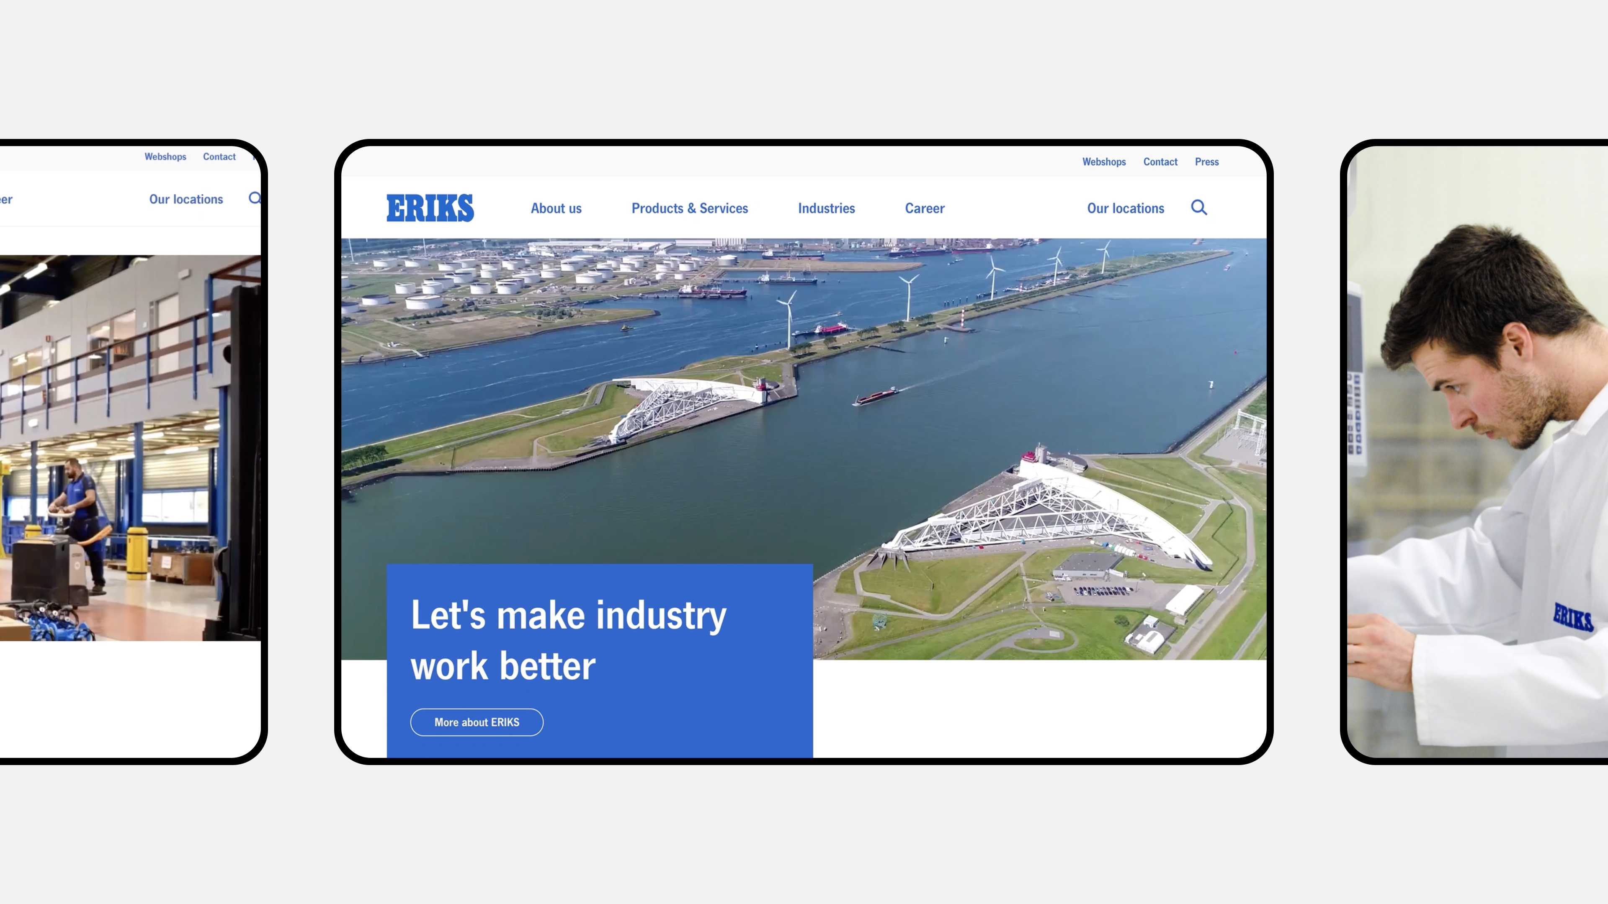Viewport: 1608px width, 904px height.
Task: Click Webshops in left tablet top bar
Action: pos(165,157)
